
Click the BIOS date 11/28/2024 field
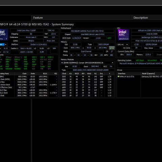click(x=77, y=38)
